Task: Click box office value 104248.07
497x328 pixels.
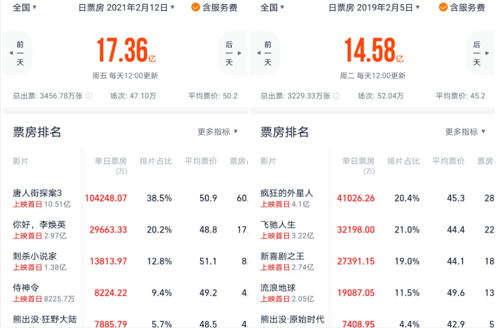Action: (x=106, y=198)
